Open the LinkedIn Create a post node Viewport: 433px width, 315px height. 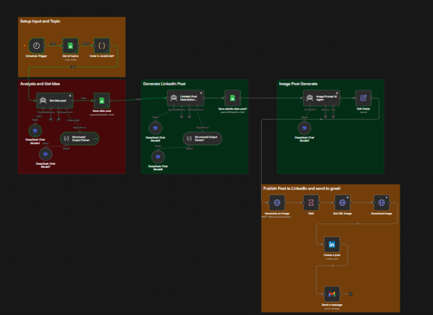(x=332, y=244)
